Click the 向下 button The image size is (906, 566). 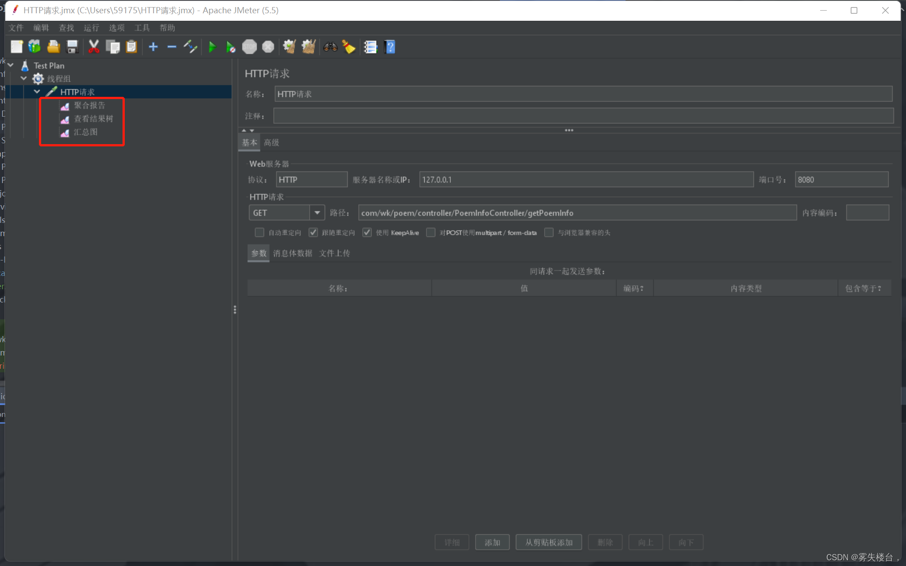(686, 543)
